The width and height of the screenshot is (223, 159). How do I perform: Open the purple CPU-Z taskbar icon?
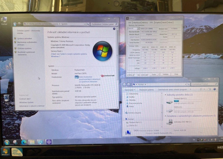(x=49, y=142)
